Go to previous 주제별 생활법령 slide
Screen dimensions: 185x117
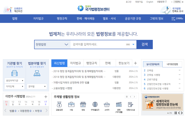coord(130,97)
